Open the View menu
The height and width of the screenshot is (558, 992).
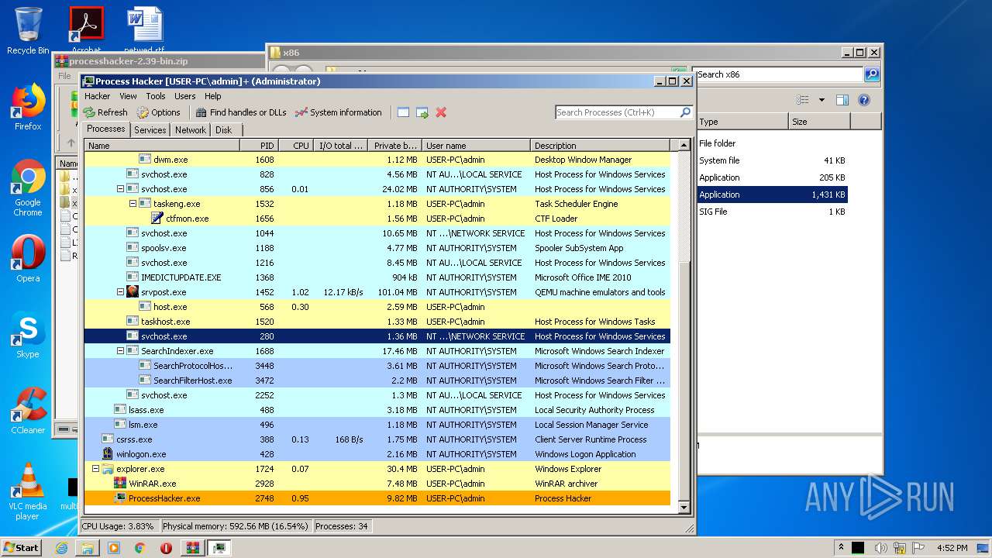point(128,96)
